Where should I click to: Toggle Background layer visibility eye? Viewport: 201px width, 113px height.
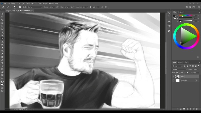tap(173, 81)
